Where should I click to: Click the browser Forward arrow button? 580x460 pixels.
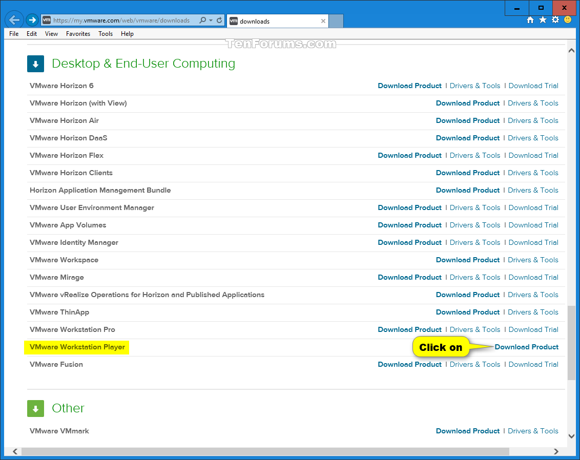coord(32,20)
